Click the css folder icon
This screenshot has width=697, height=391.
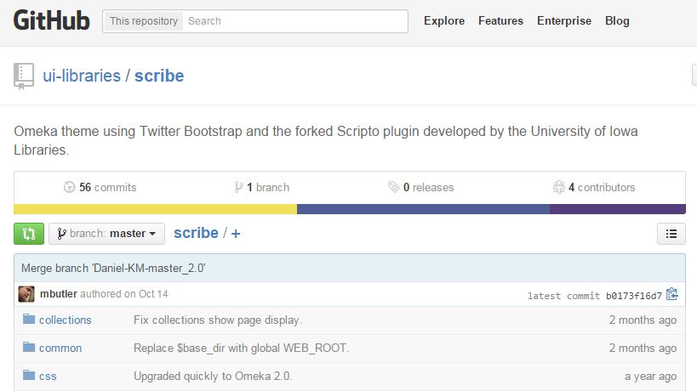click(x=29, y=375)
